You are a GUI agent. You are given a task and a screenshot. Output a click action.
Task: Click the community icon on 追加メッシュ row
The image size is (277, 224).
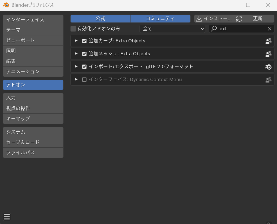(x=268, y=54)
